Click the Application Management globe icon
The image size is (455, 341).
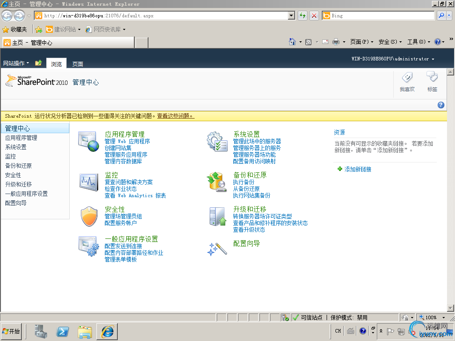(x=88, y=142)
